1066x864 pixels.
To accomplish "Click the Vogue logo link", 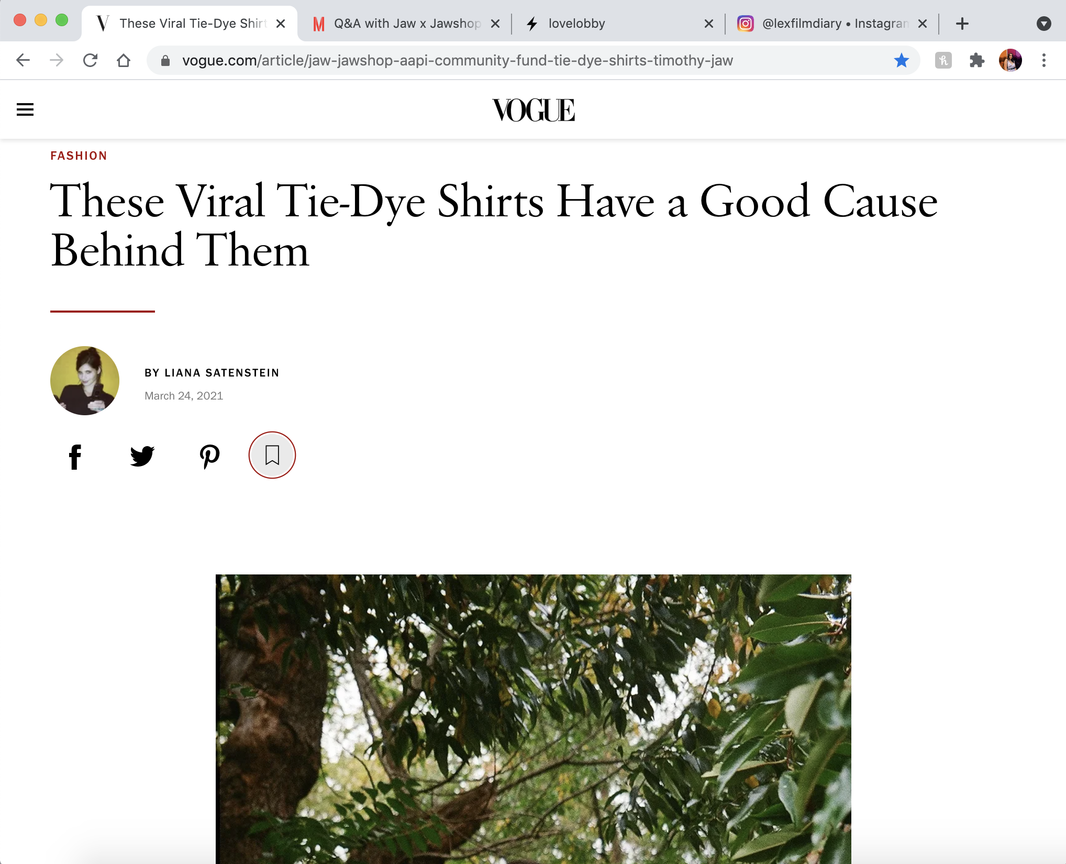I will point(533,110).
